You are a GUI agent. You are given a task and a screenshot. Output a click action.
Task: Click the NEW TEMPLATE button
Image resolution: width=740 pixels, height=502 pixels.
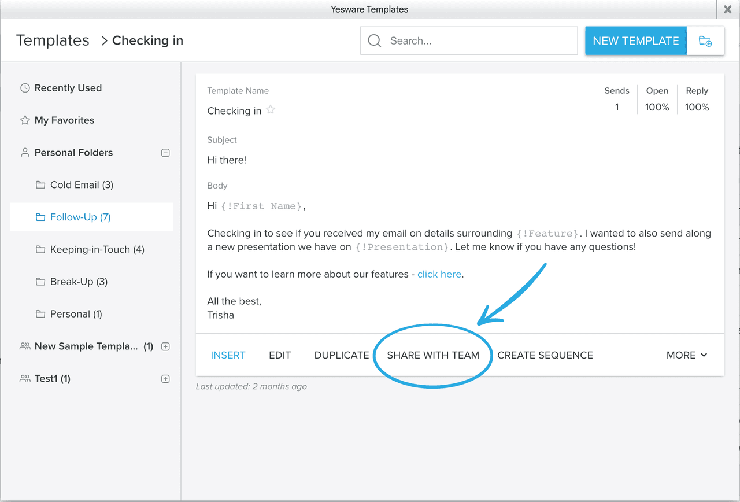635,40
